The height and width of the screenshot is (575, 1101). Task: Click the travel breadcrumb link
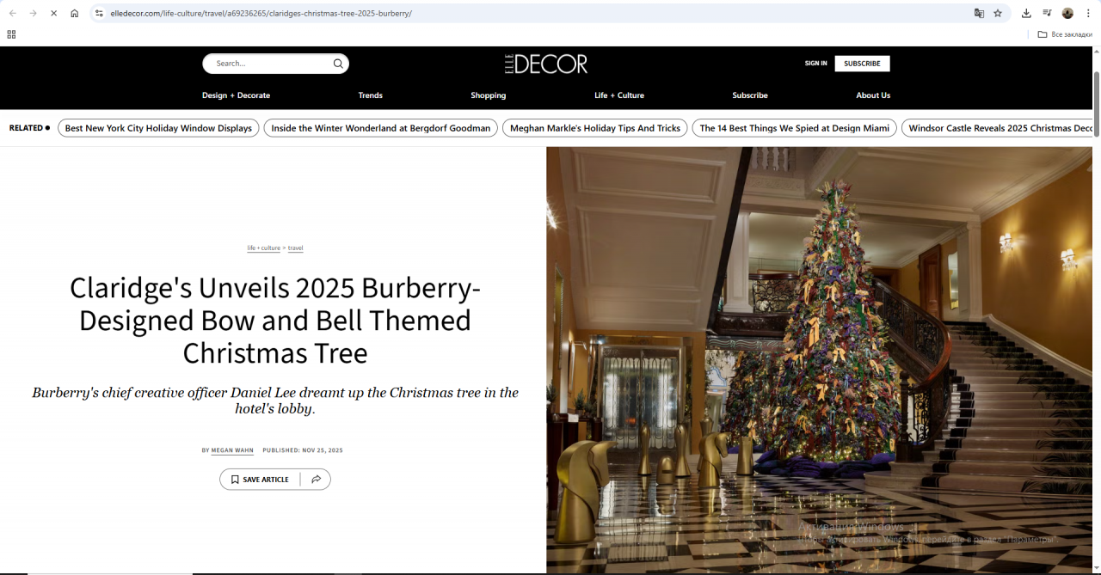coord(295,248)
